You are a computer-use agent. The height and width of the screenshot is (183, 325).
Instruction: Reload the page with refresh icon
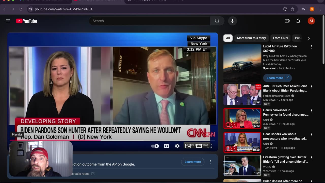21,9
